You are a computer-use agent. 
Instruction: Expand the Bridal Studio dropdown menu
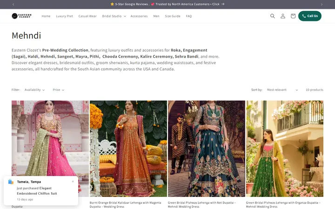click(x=114, y=16)
